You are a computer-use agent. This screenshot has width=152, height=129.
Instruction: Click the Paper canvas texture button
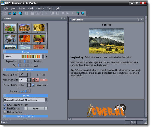point(36,108)
